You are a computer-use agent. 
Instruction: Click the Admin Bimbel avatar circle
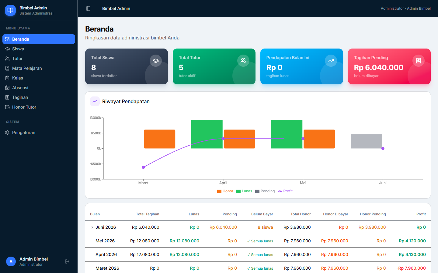click(x=11, y=261)
